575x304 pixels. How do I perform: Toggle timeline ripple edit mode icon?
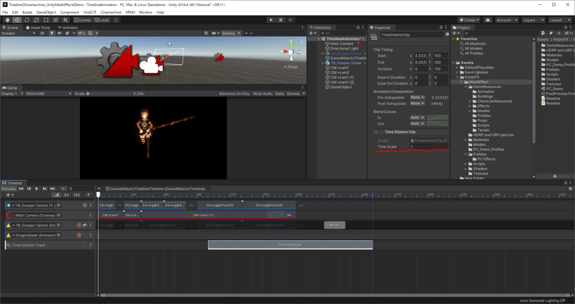point(66,195)
